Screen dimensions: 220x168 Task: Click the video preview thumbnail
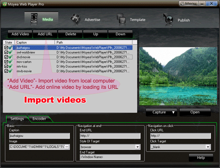[178, 76]
